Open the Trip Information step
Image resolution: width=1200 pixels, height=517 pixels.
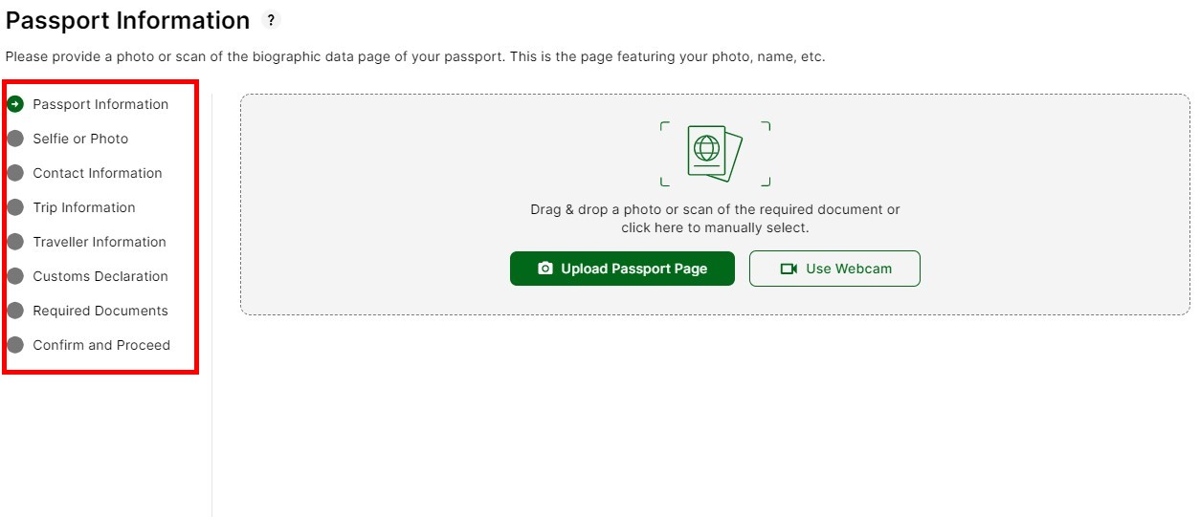click(x=84, y=207)
